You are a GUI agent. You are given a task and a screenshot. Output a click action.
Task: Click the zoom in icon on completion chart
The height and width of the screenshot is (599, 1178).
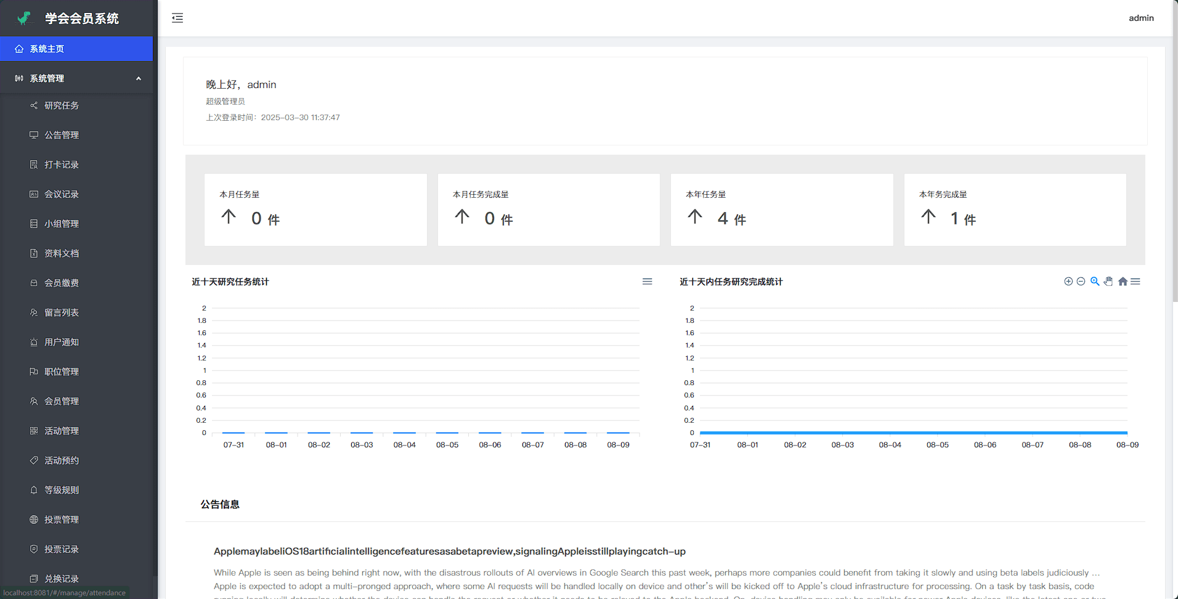tap(1068, 282)
